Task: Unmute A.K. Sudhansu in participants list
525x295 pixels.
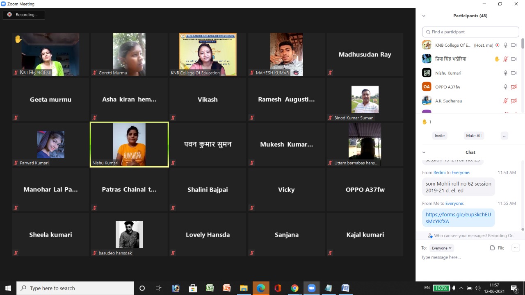Action: (505, 101)
